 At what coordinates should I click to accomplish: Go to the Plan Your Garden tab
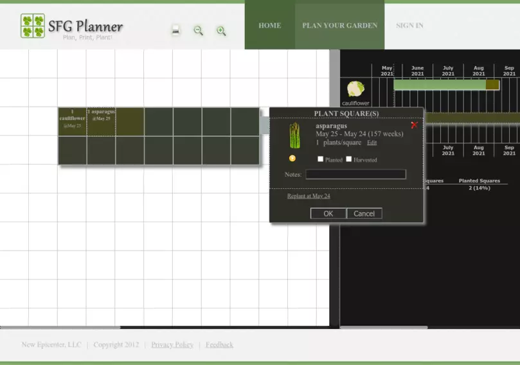click(339, 26)
